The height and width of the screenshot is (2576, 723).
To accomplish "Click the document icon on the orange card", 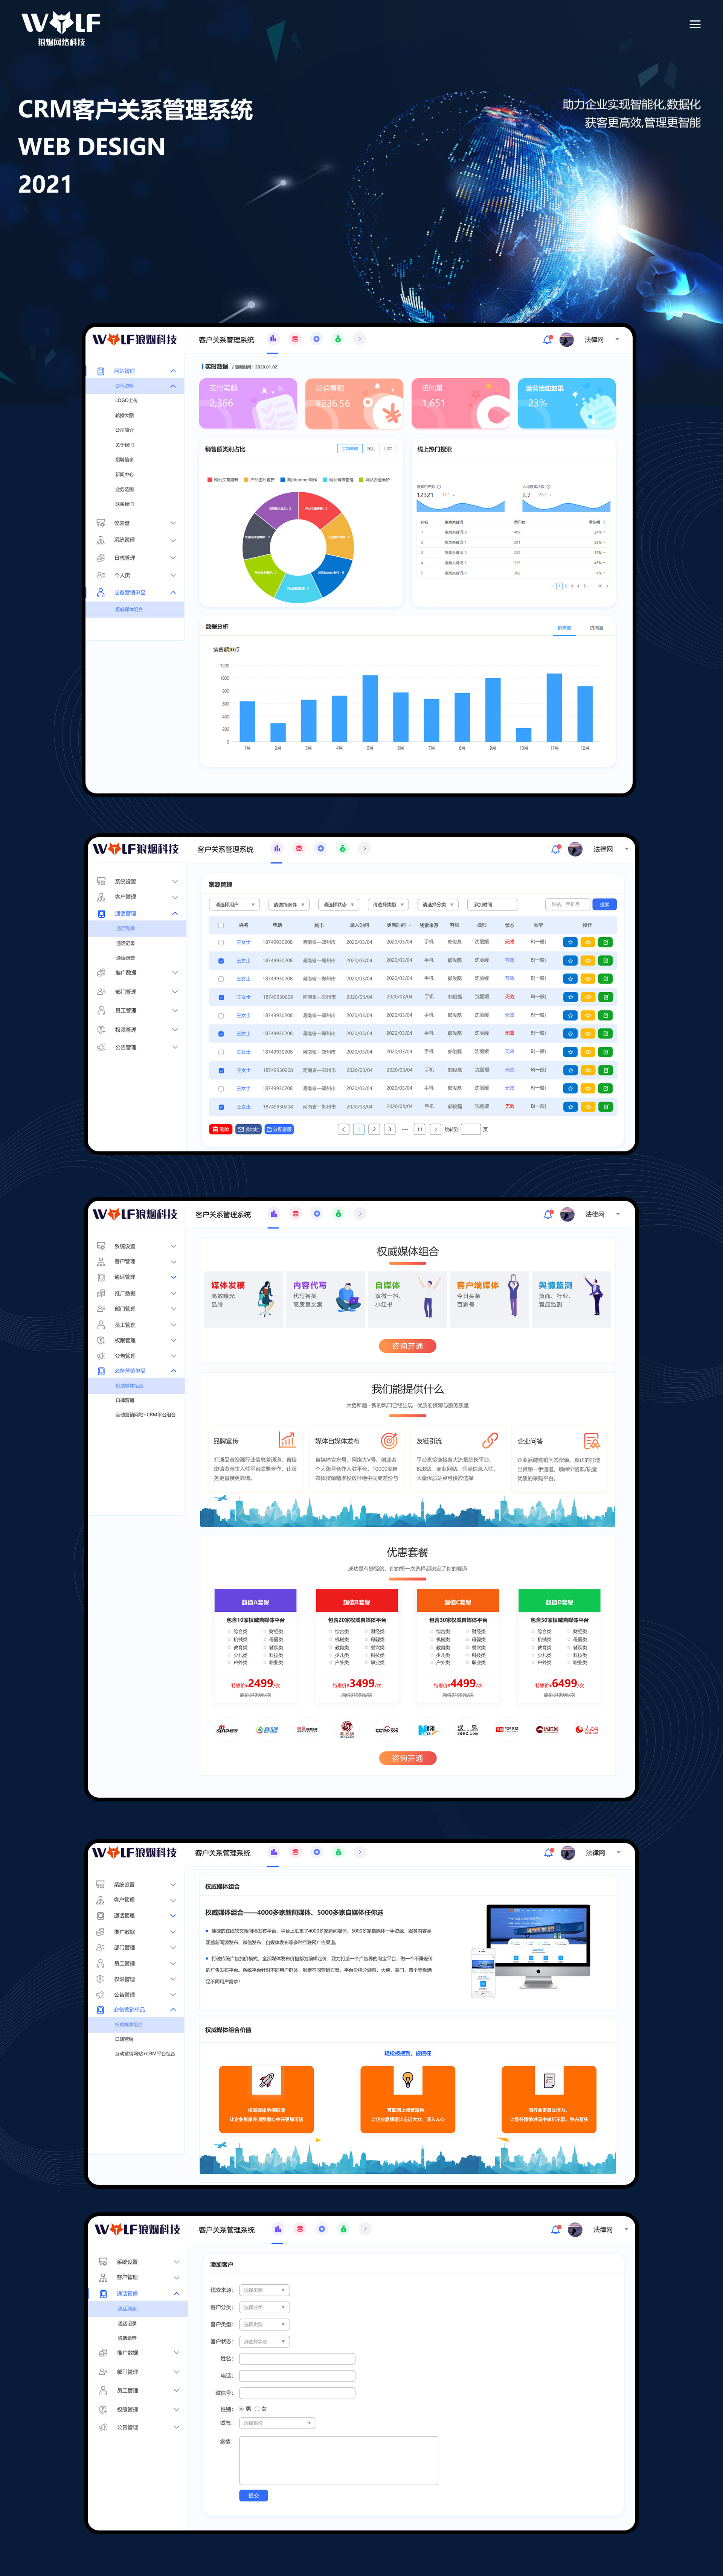I will pyautogui.click(x=549, y=2081).
